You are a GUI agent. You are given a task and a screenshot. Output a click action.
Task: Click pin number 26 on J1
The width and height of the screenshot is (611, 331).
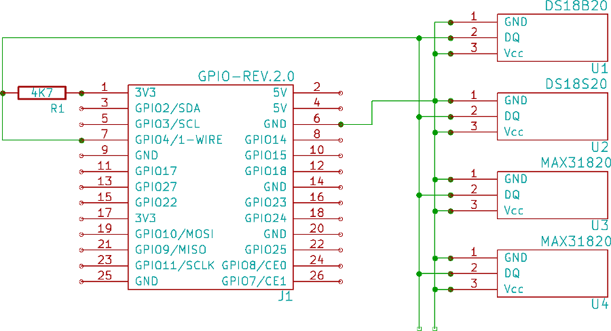pos(317,275)
